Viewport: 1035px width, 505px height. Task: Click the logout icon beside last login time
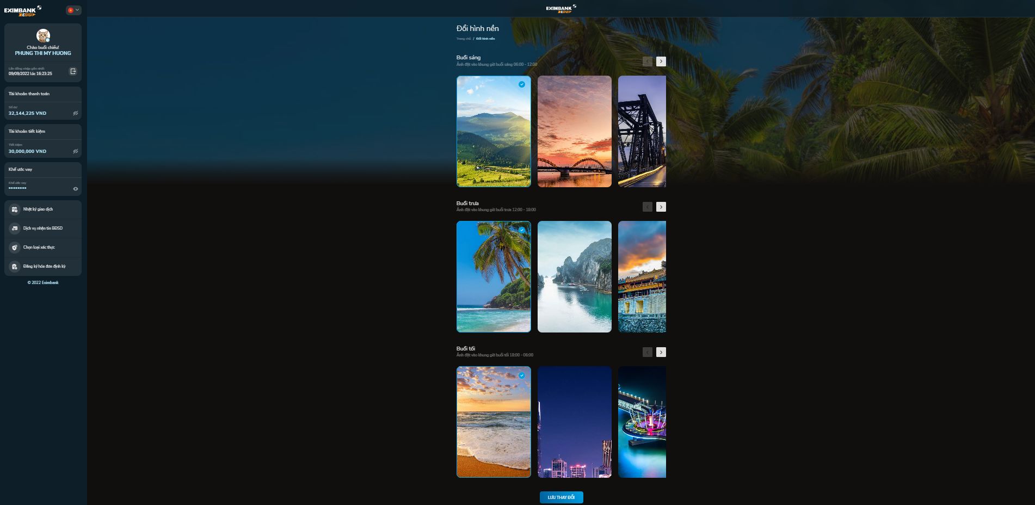point(73,71)
